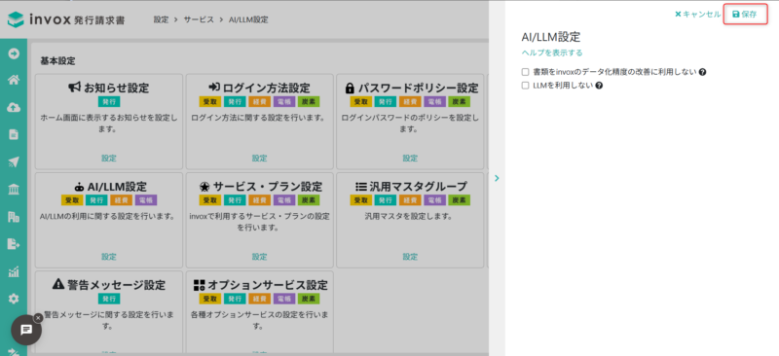Open settings via the sidebar gear icon
779x356 pixels.
pyautogui.click(x=14, y=299)
